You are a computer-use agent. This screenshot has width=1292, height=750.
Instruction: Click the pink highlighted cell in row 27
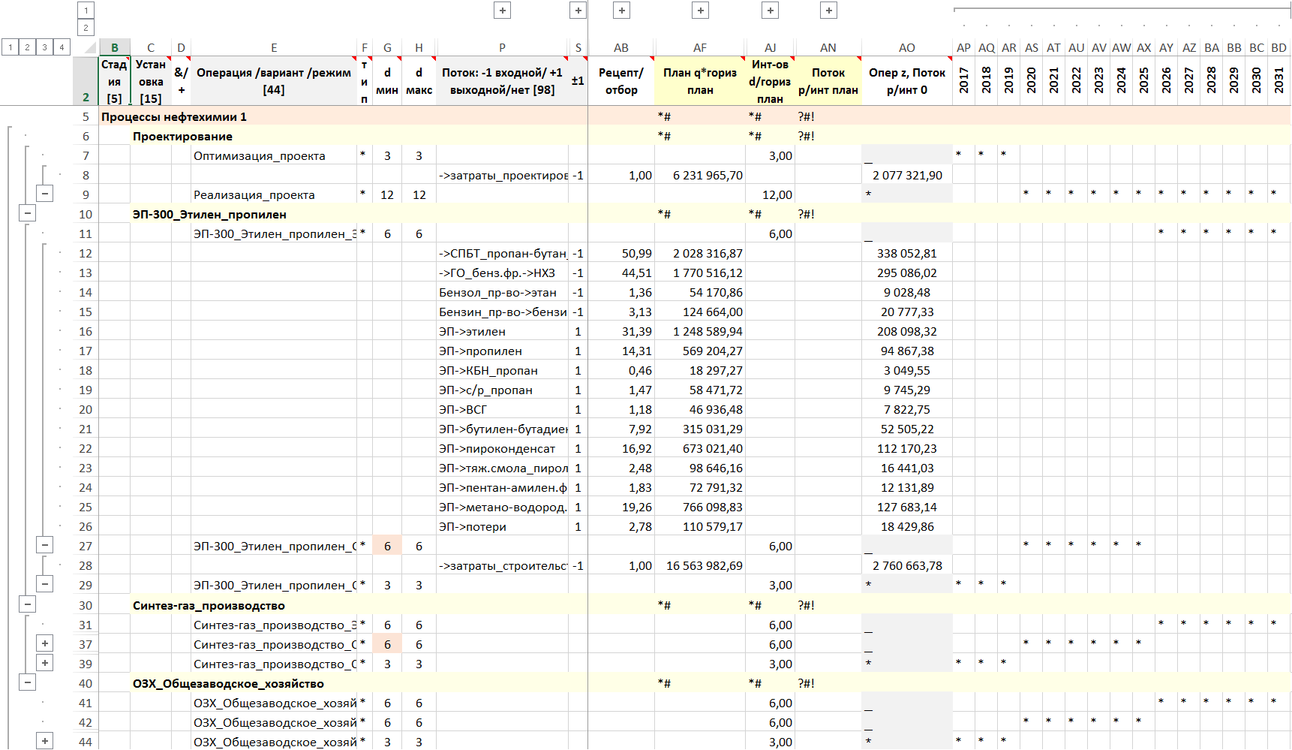[387, 546]
